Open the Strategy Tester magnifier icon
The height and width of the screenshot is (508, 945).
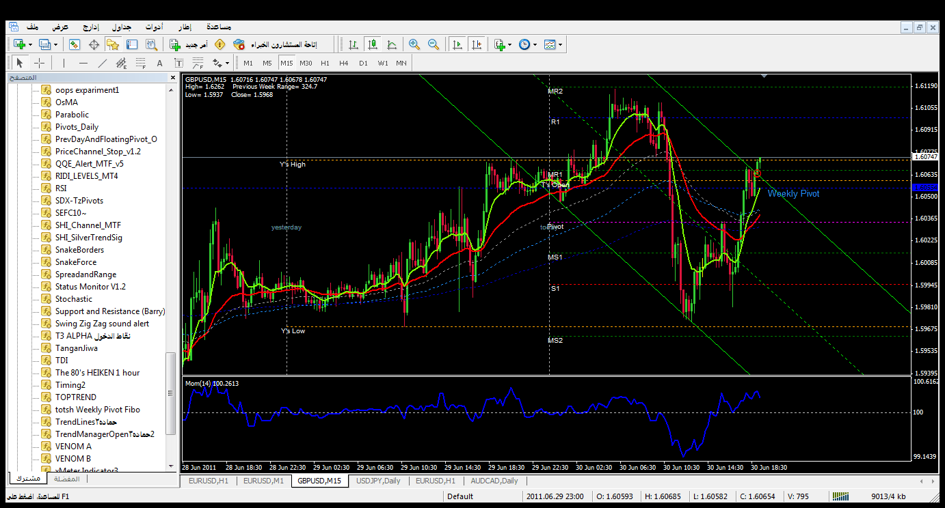coord(151,44)
